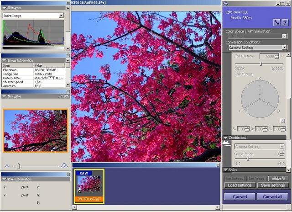Click Load settings button
The height and width of the screenshot is (212, 292).
[240, 185]
